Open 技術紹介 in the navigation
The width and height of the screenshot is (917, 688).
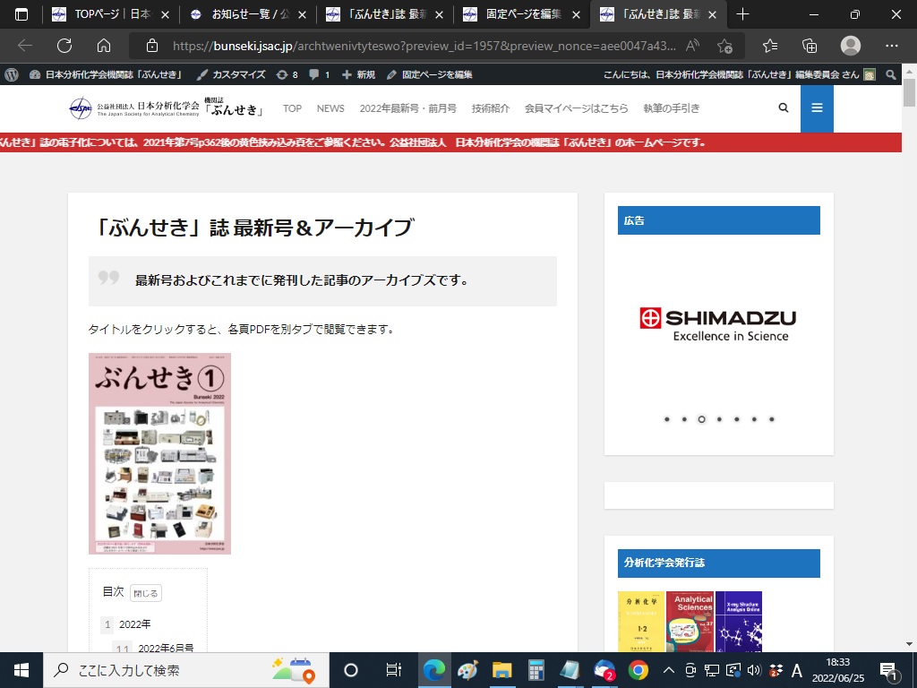tap(491, 108)
